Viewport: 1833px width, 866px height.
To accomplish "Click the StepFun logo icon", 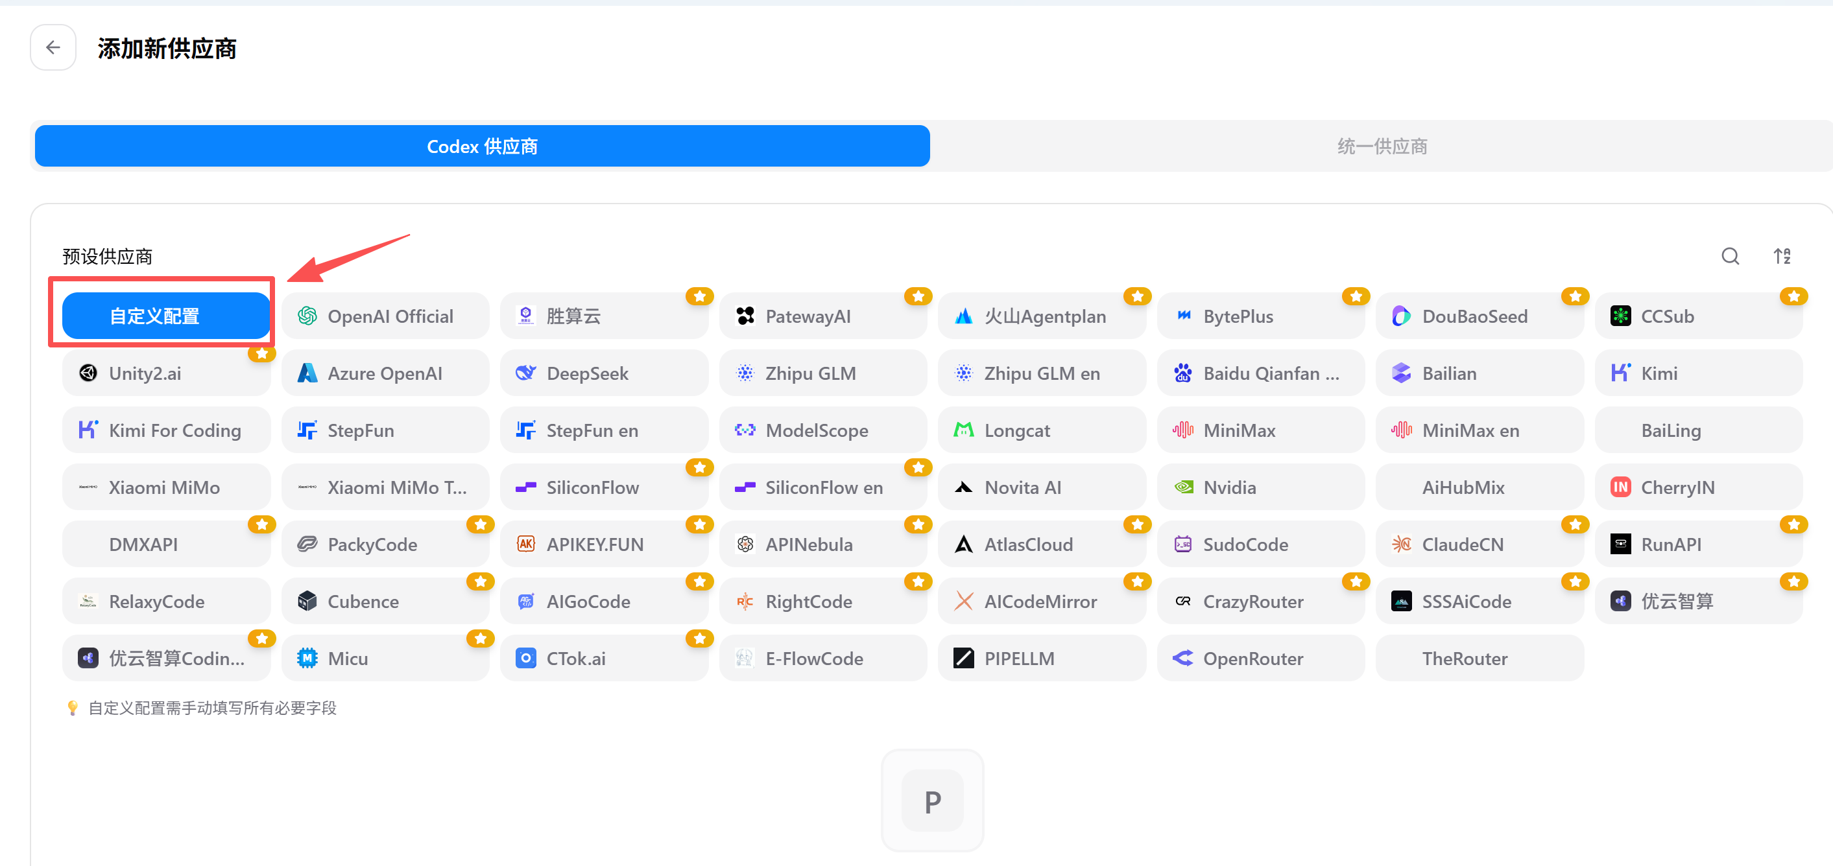I will tap(307, 430).
